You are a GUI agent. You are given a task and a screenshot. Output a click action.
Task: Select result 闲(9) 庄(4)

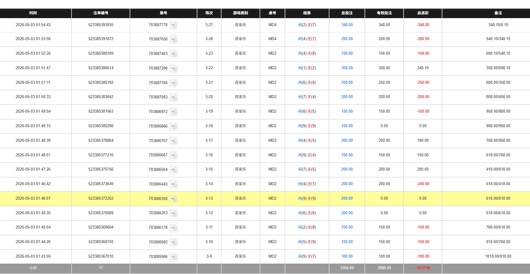tap(307, 155)
